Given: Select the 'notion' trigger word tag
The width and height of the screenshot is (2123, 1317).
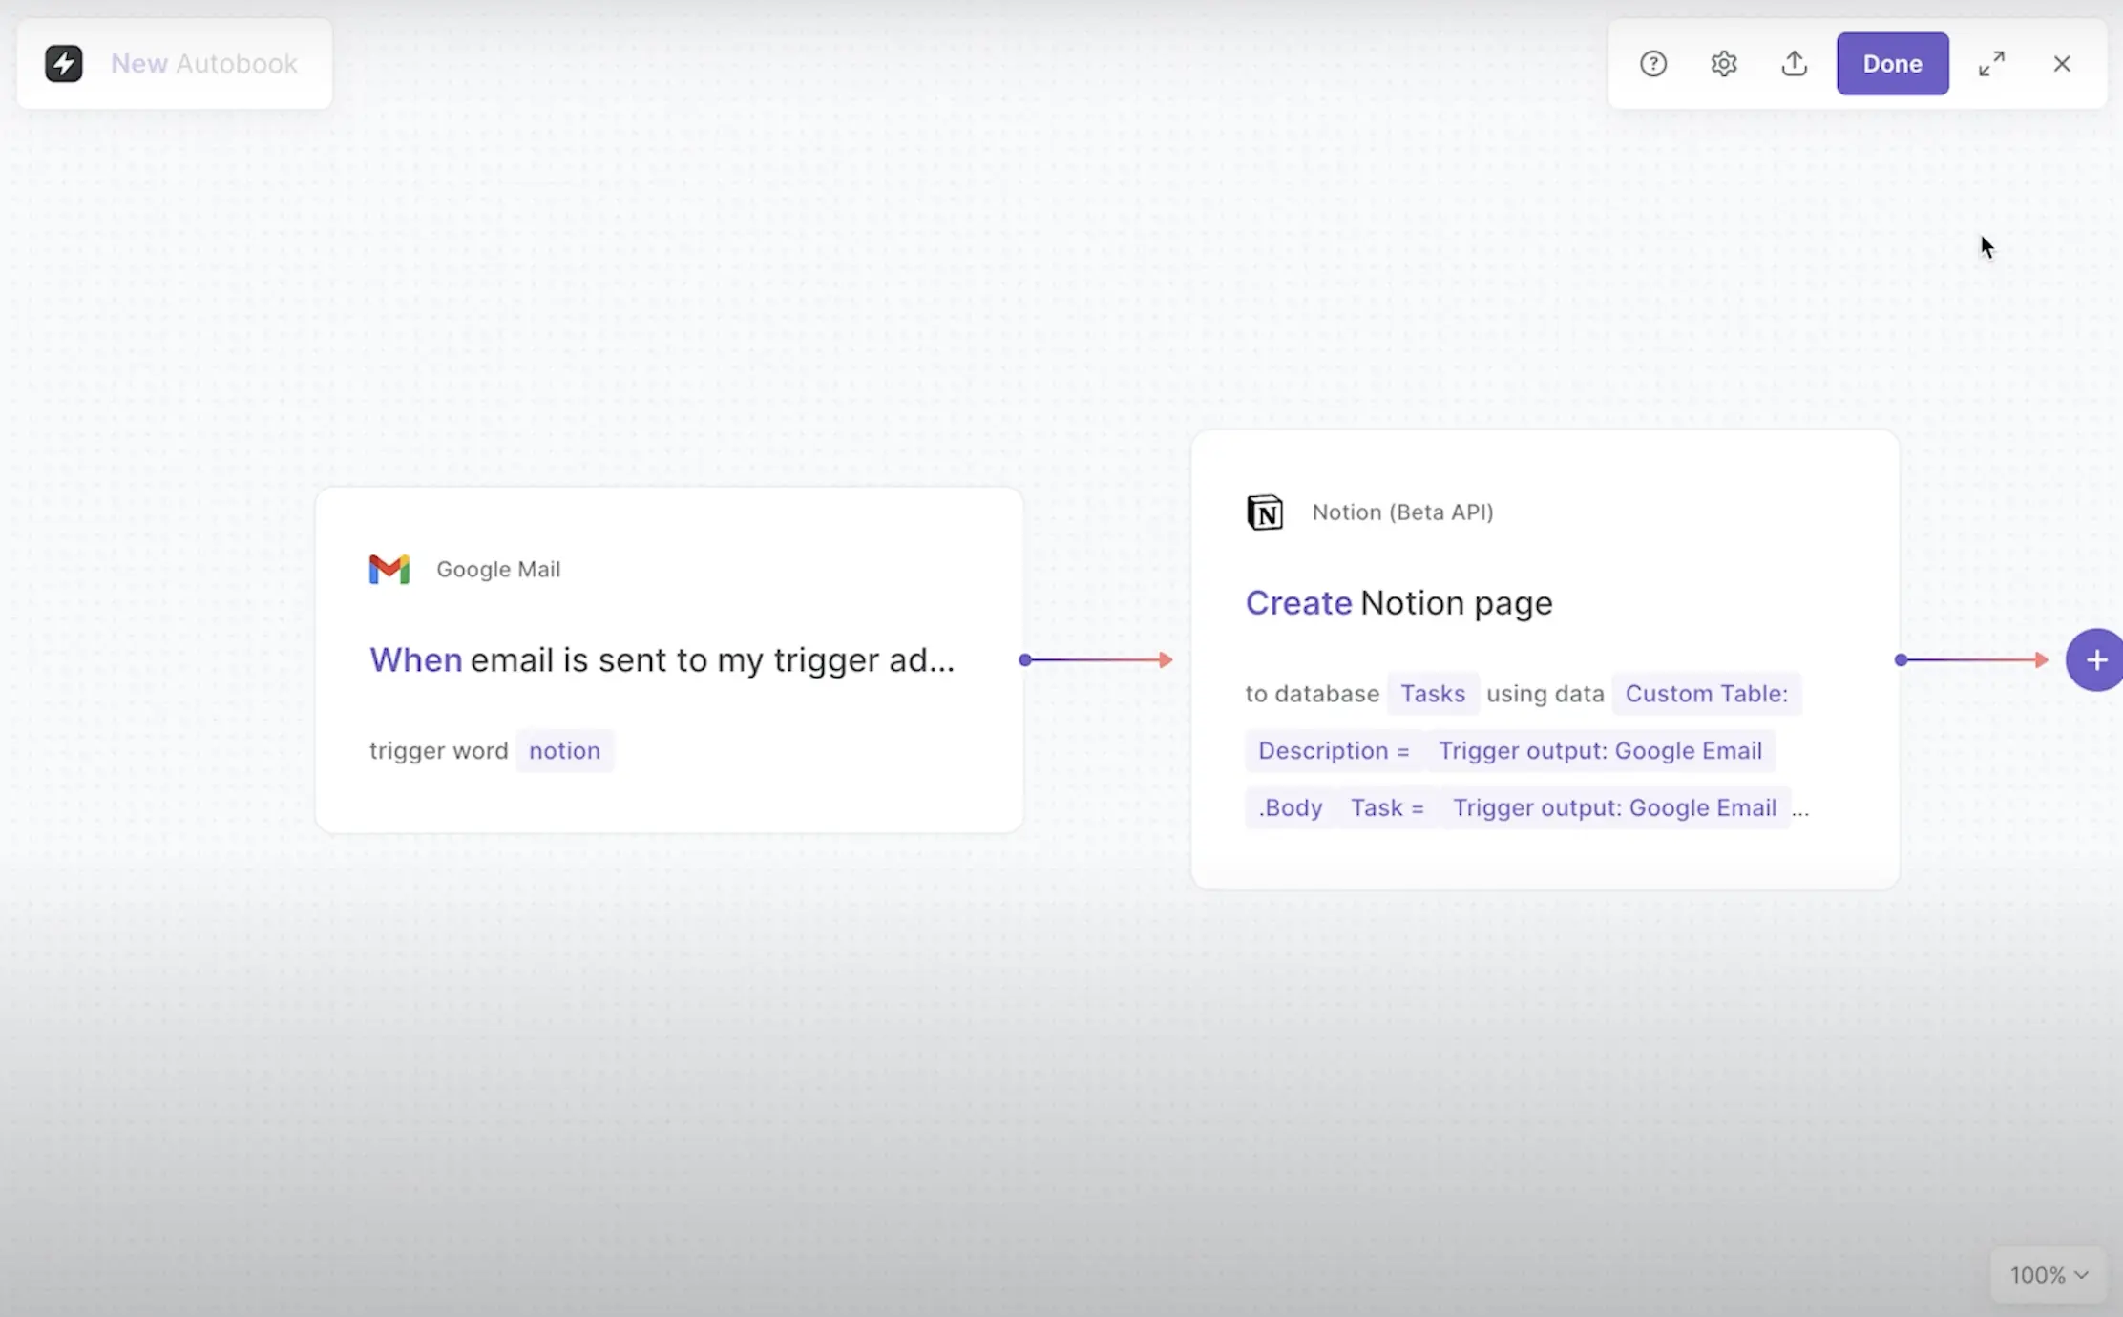Looking at the screenshot, I should pos(564,751).
